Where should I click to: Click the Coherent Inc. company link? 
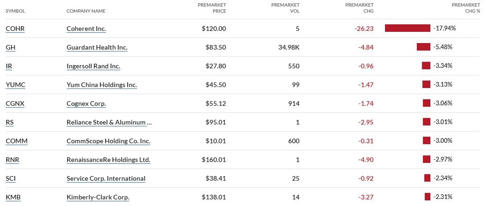[86, 29]
